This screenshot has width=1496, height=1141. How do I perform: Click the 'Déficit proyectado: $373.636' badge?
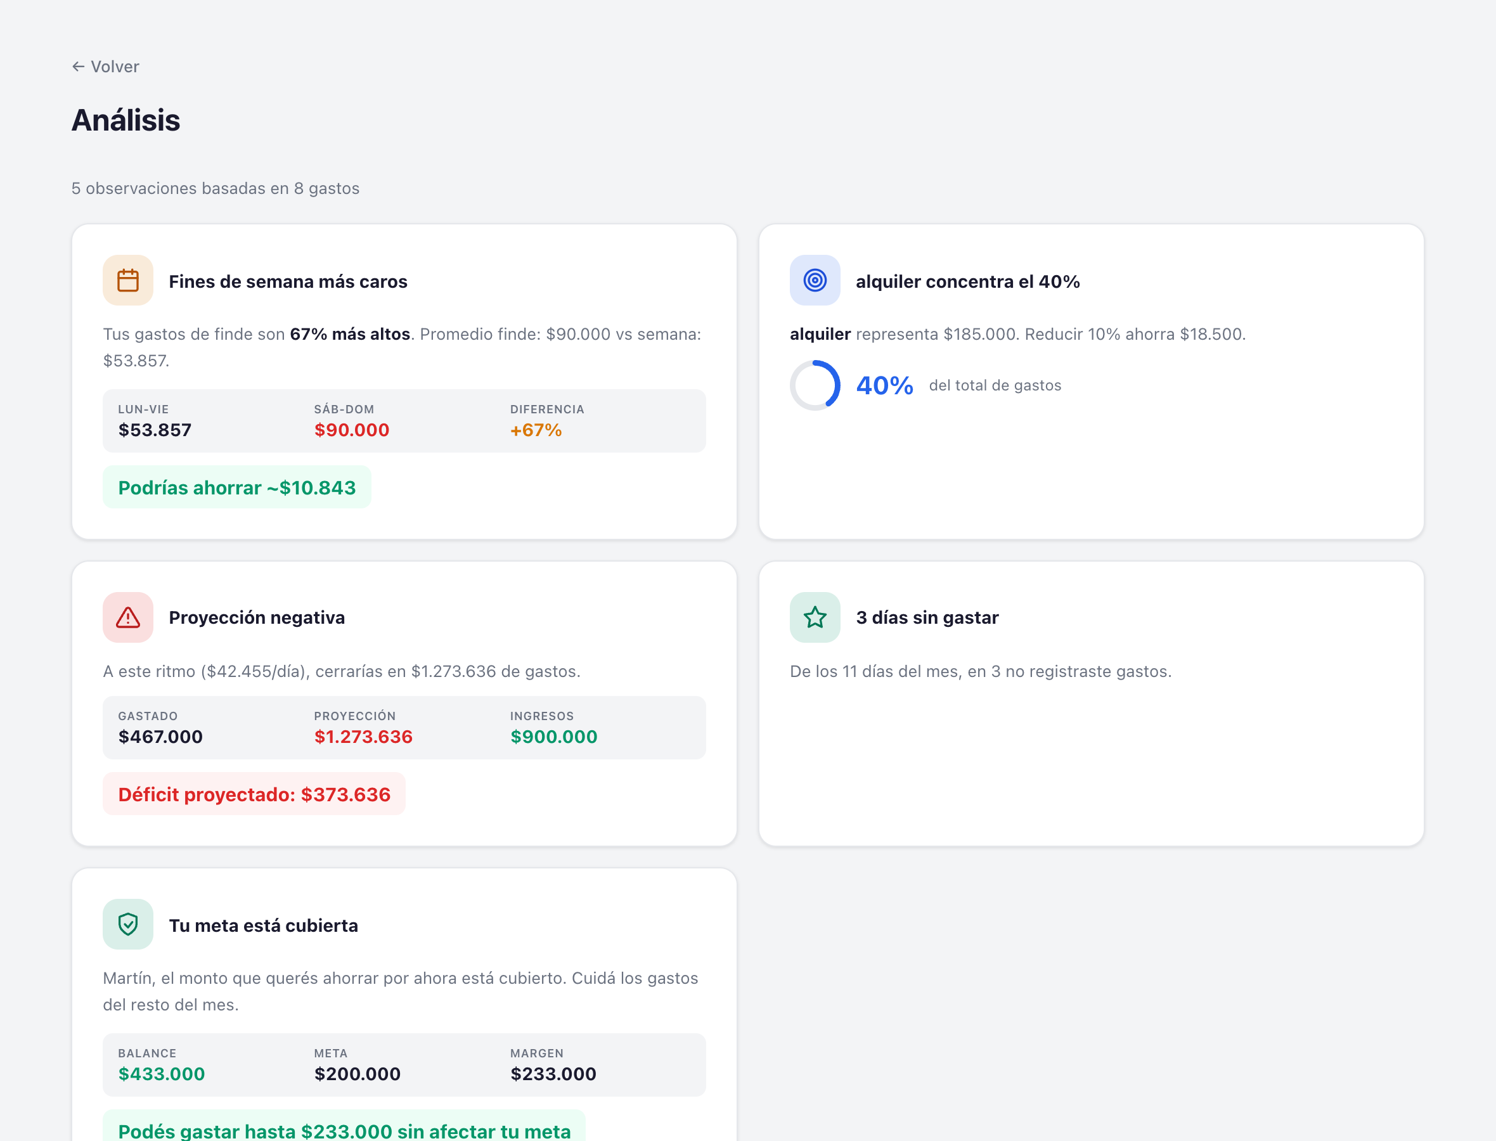(x=254, y=794)
